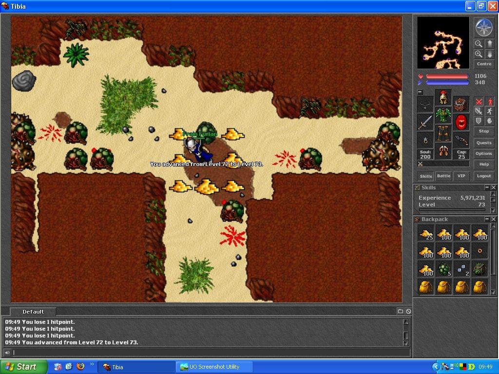Select the sword weapon slot
The width and height of the screenshot is (499, 374).
[425, 122]
